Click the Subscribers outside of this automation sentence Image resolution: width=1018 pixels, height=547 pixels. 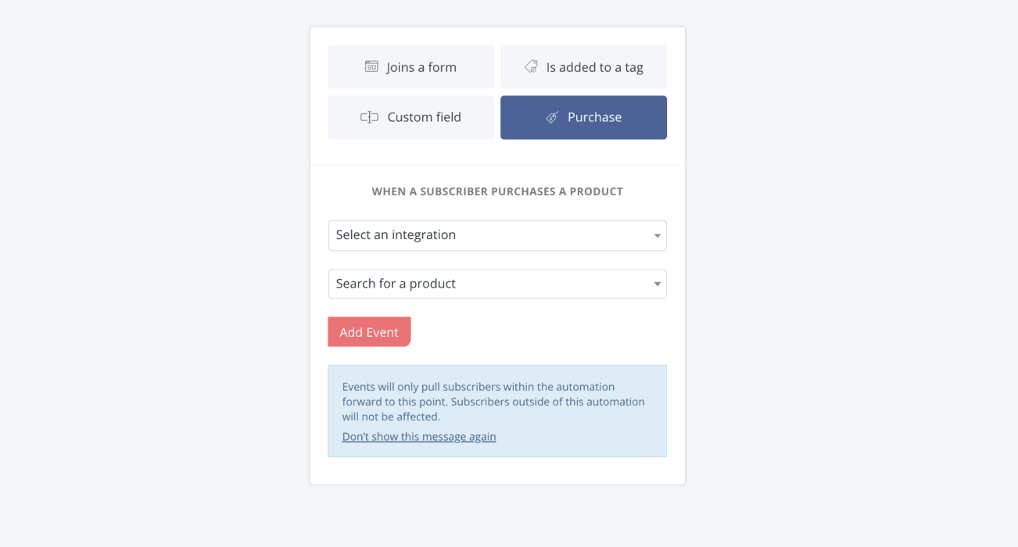(493, 409)
